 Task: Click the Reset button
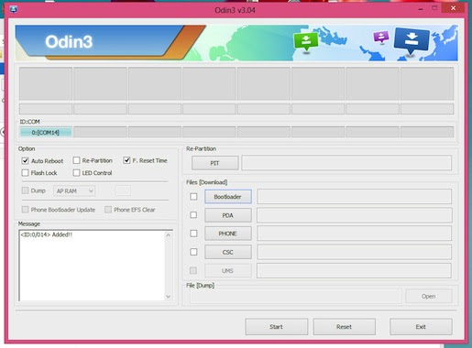click(345, 327)
